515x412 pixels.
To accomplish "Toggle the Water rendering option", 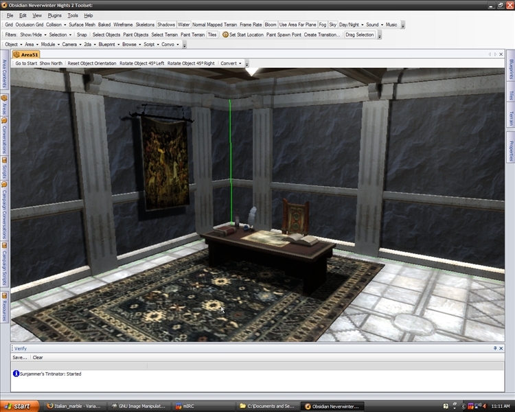I will coord(183,25).
